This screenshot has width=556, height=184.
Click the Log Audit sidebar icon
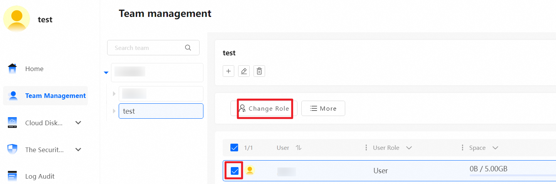pyautogui.click(x=12, y=176)
